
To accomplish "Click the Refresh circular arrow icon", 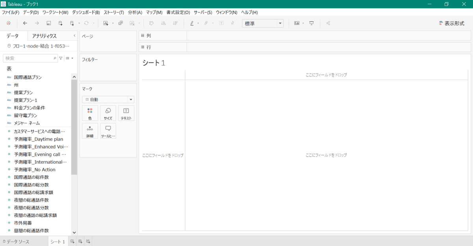I will (86, 23).
